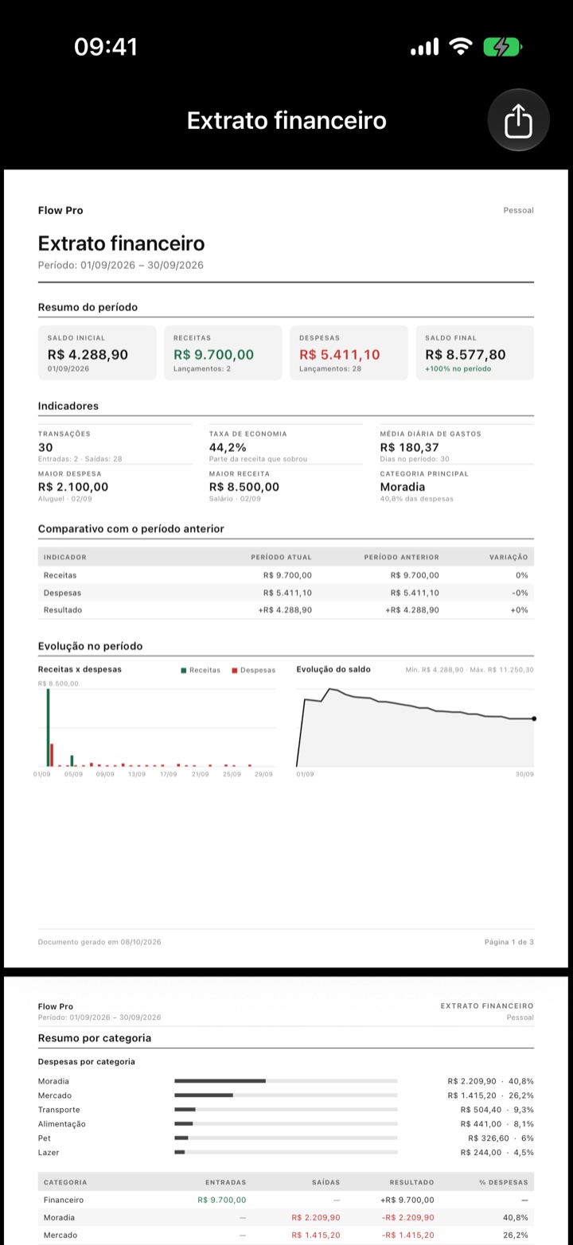Tap the green Receitas legend square

(x=184, y=671)
